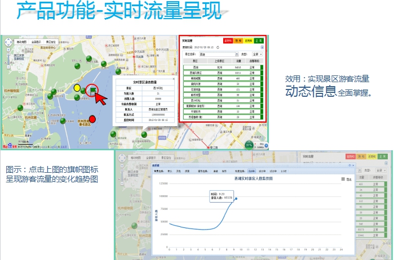Viewport: 394px width, 260px height.
Task: Click the 9:29 data point on the trend line
Action: (236, 199)
